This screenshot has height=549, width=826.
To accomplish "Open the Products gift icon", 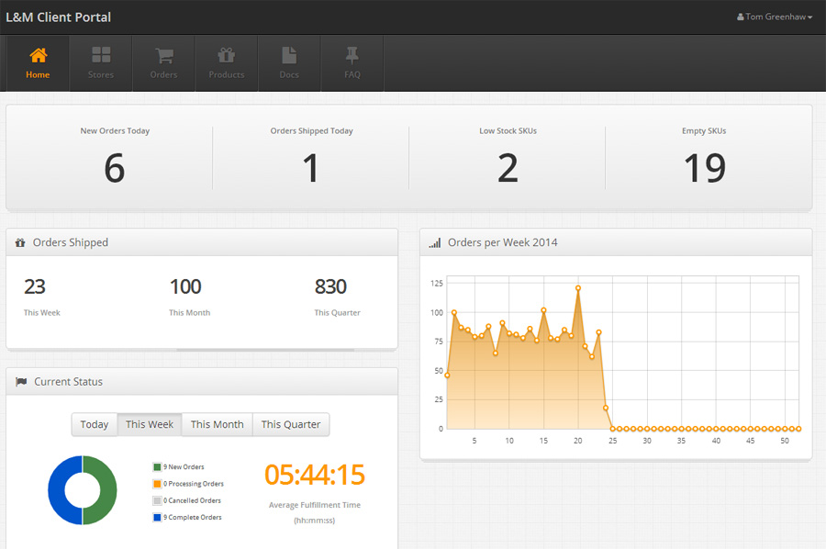I will [x=227, y=55].
